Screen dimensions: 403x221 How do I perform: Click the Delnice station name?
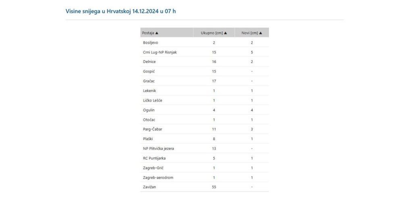tap(150, 62)
